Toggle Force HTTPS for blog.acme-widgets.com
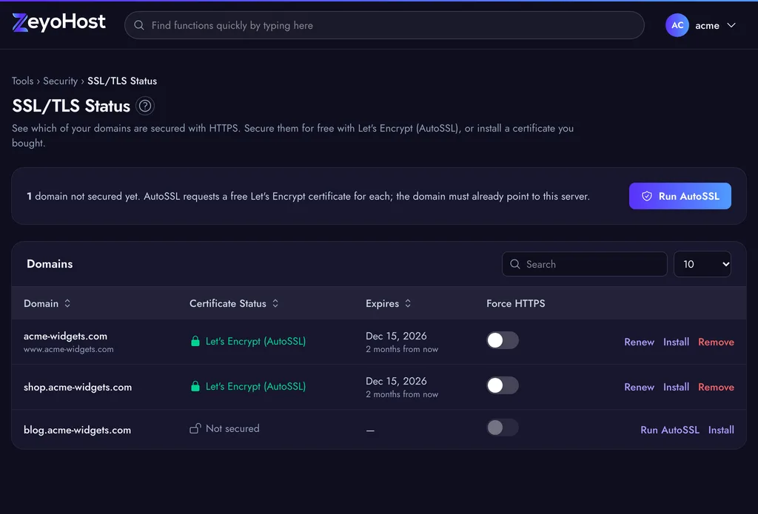758x514 pixels. coord(503,427)
